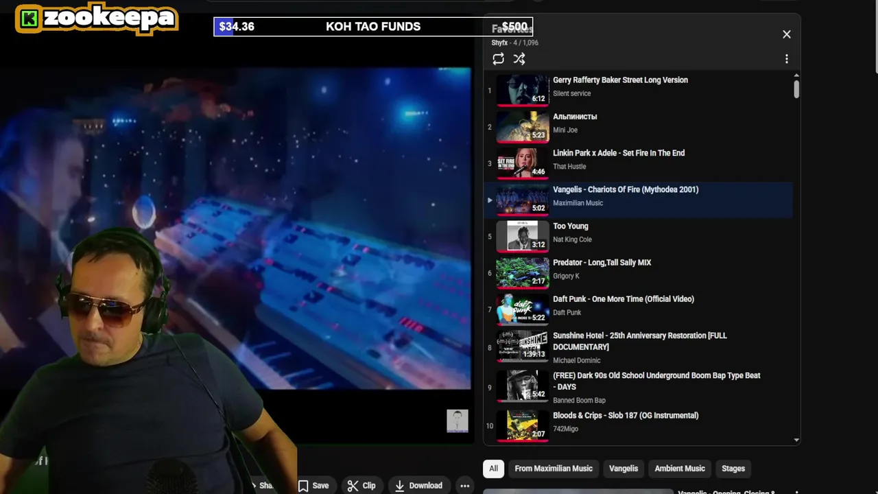The width and height of the screenshot is (878, 494).
Task: Download the current video
Action: click(x=418, y=486)
